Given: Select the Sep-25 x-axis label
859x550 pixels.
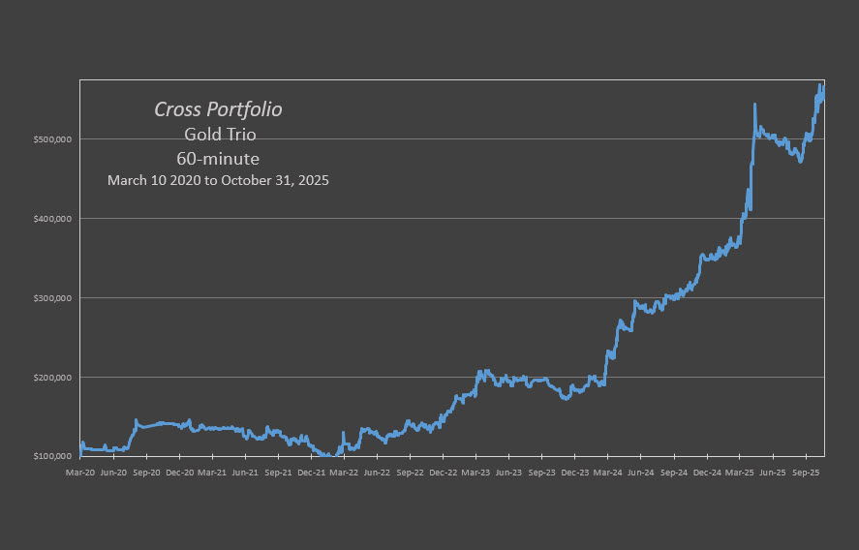Looking at the screenshot, I should pyautogui.click(x=806, y=473).
